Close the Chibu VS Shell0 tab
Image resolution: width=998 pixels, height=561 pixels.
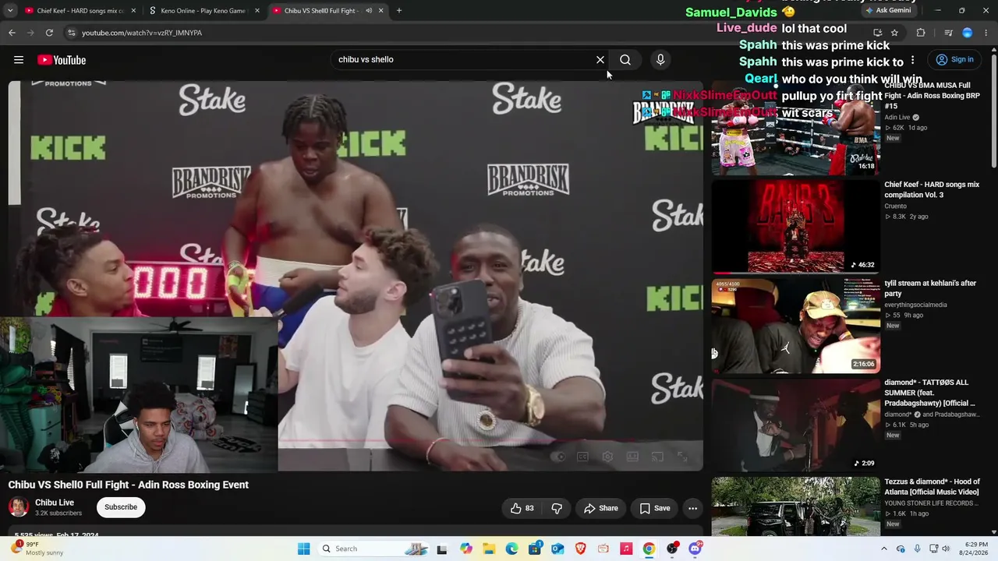click(381, 11)
